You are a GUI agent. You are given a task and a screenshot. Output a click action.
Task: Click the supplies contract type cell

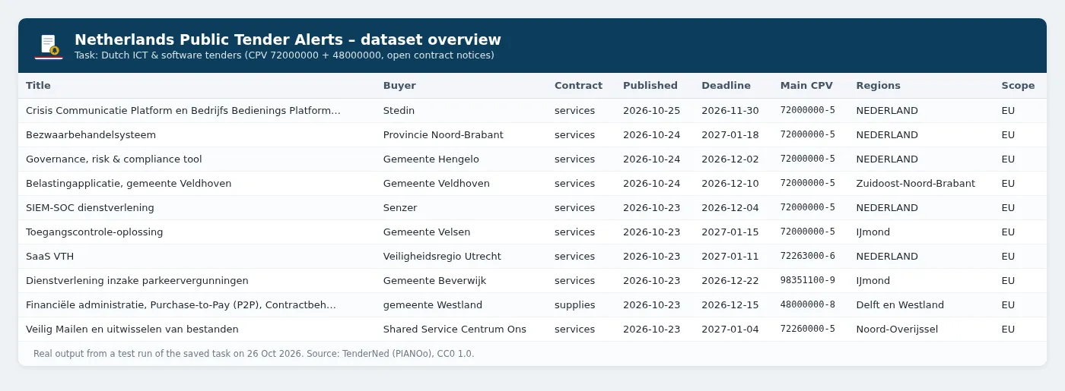574,305
